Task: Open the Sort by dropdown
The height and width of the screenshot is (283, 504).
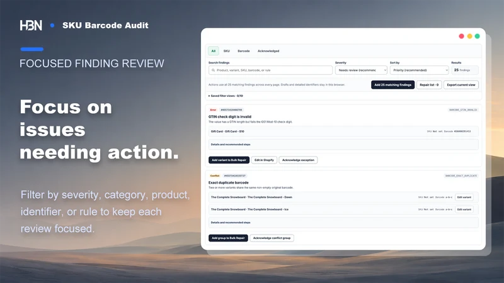Action: pos(419,70)
